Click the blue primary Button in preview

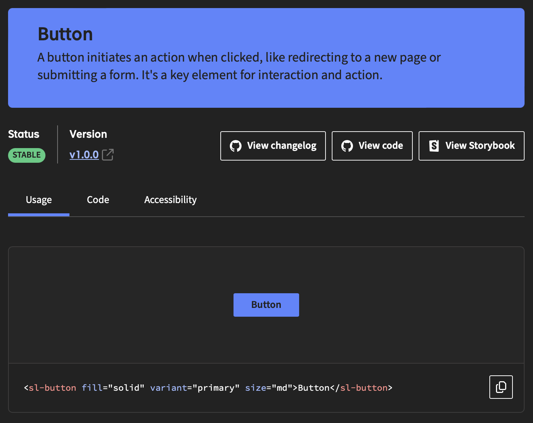coord(266,305)
